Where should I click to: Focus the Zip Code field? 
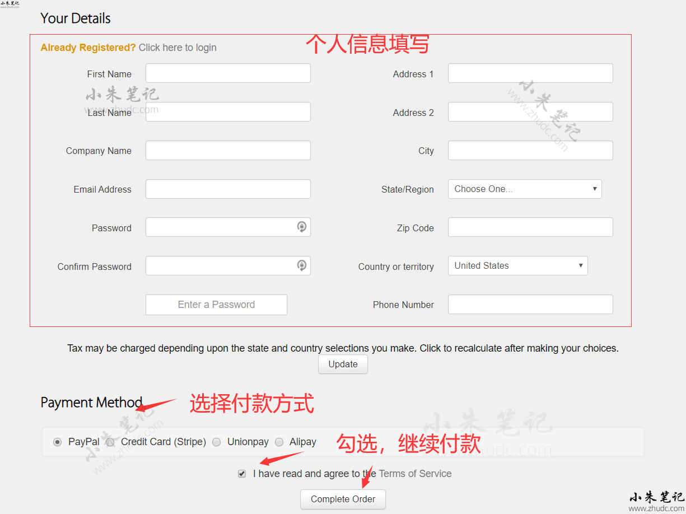pos(530,227)
